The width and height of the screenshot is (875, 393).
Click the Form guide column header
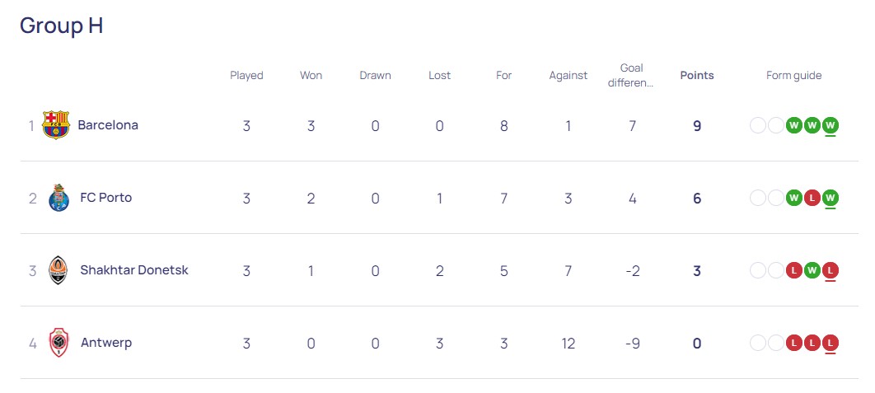coord(793,75)
